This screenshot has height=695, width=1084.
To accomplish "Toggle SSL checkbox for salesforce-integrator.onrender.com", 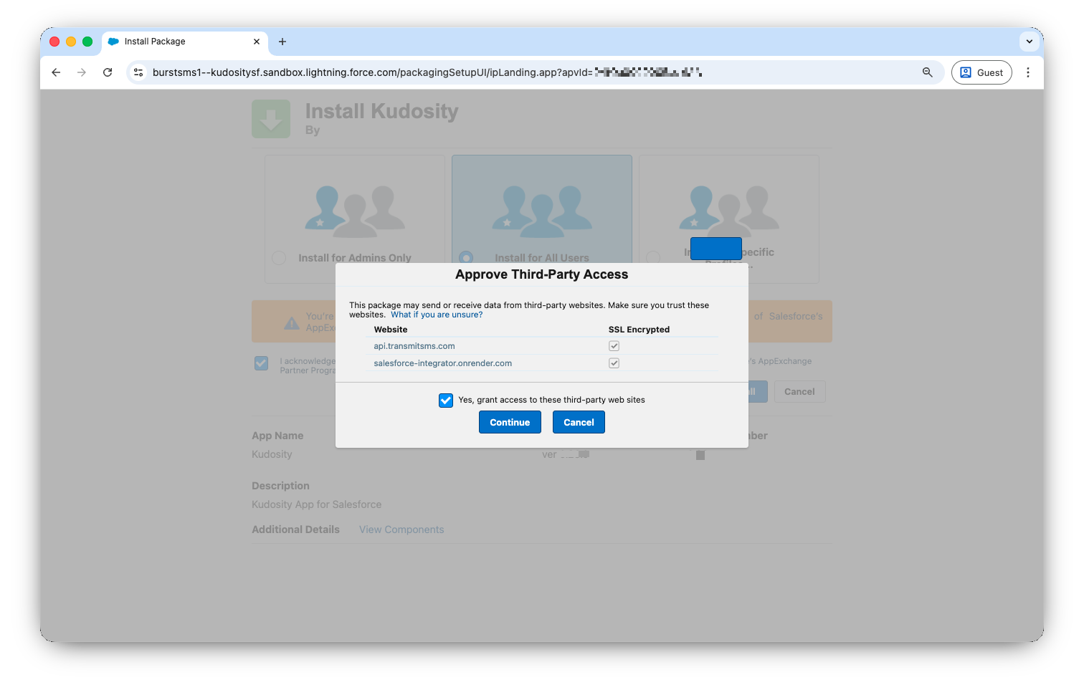I will click(614, 363).
